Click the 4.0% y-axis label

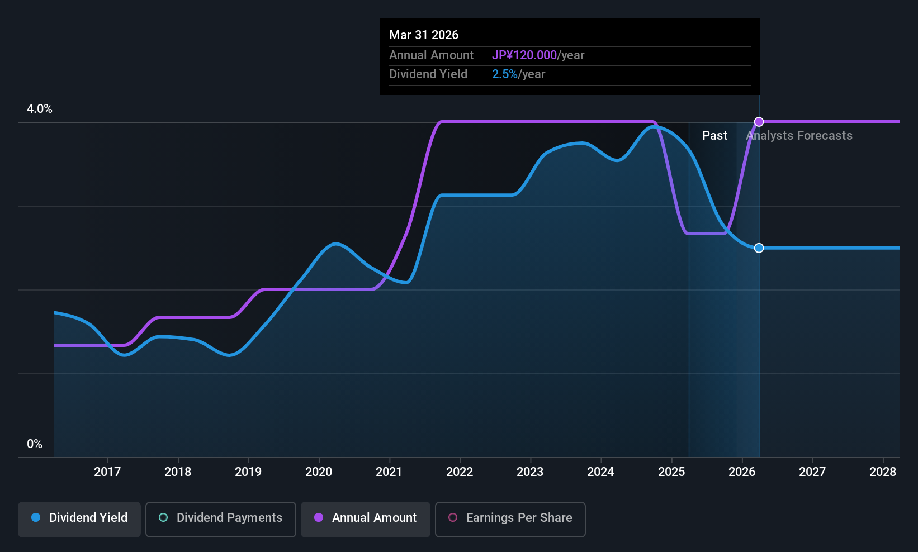(x=40, y=109)
